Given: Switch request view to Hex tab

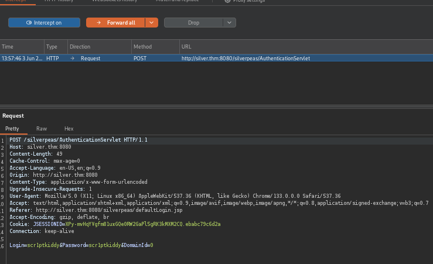Looking at the screenshot, I should coord(69,128).
